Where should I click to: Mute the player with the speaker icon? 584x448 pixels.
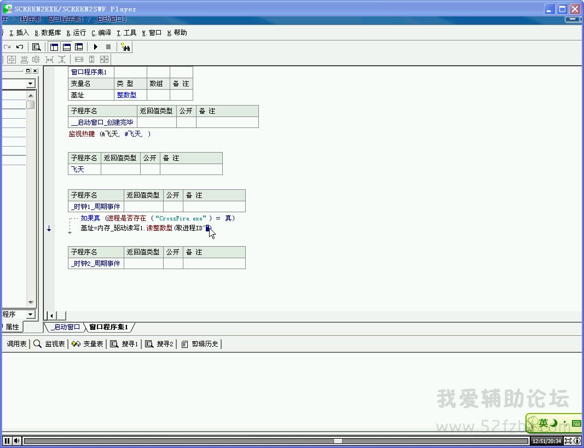click(17, 441)
